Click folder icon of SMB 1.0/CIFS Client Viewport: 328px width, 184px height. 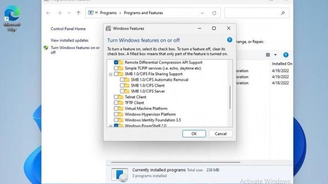tap(127, 85)
